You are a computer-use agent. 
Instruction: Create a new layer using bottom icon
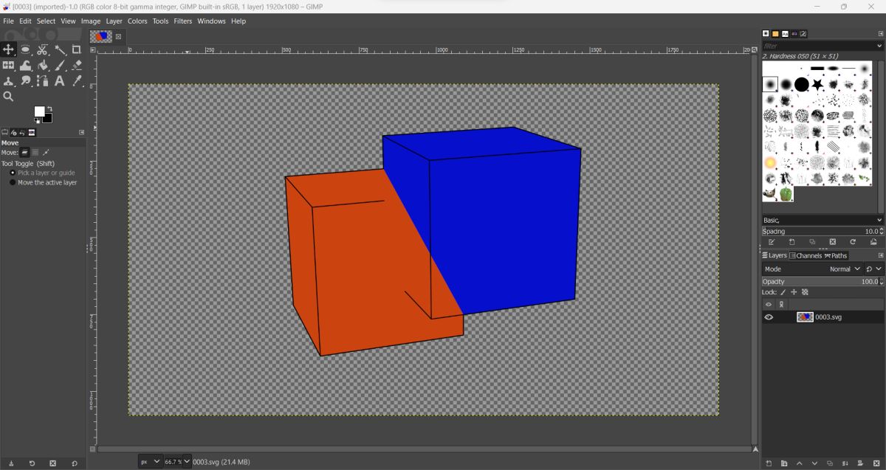click(x=769, y=463)
